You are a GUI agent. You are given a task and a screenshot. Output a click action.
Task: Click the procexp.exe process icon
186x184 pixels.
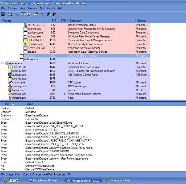(10, 94)
